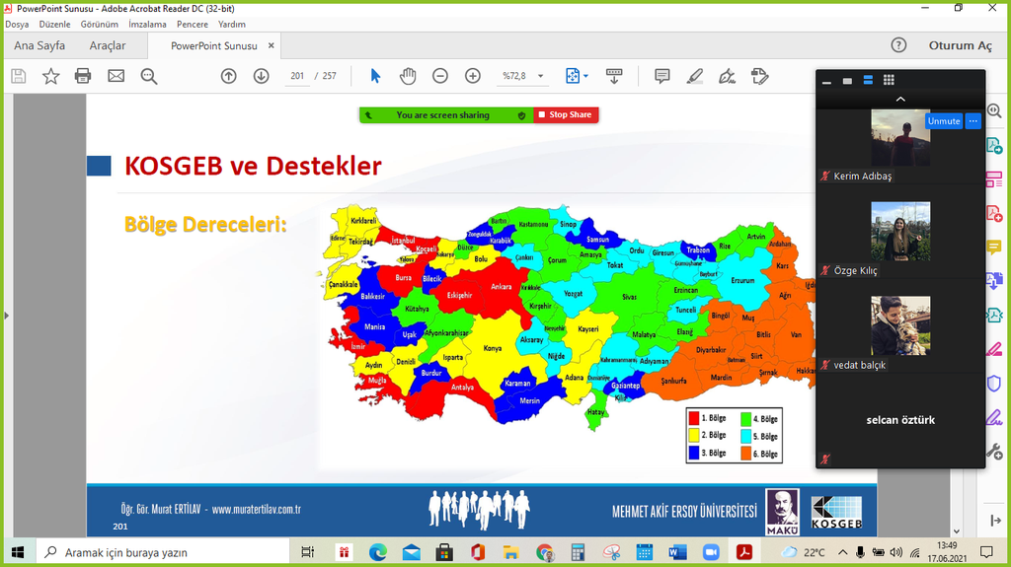Zoom in with the plus circle icon
This screenshot has height=567, width=1011.
[473, 76]
